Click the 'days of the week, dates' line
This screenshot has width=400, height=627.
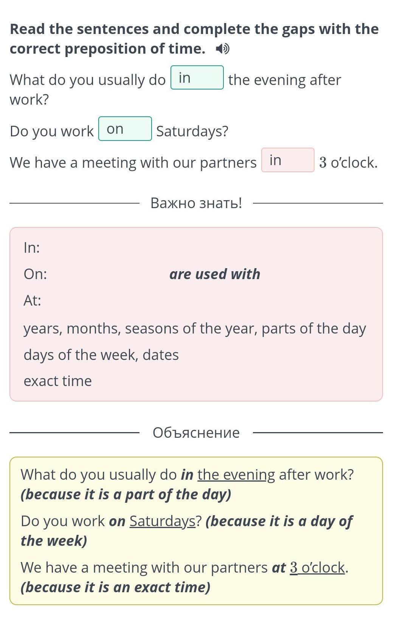(101, 355)
